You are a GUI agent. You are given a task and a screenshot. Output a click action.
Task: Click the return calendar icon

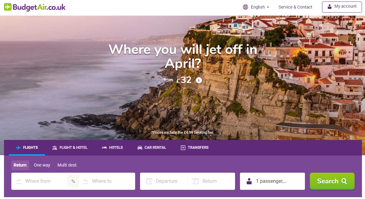(x=196, y=181)
